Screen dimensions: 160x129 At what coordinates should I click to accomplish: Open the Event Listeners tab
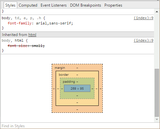(x=54, y=5)
